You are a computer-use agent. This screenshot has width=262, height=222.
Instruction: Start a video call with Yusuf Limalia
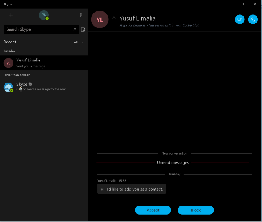pyautogui.click(x=240, y=20)
